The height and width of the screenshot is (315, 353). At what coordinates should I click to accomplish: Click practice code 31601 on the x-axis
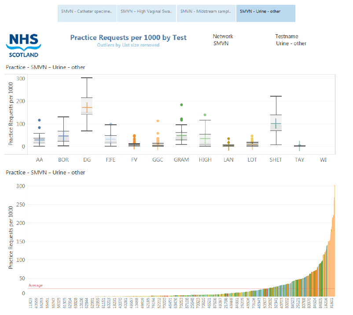pyautogui.click(x=331, y=303)
